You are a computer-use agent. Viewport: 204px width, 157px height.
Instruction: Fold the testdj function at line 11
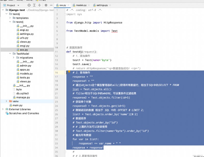point(65,52)
